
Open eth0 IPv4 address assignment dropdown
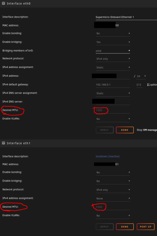[113, 67]
